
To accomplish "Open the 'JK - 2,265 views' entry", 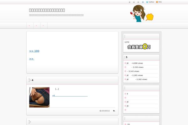I will point(135,75).
